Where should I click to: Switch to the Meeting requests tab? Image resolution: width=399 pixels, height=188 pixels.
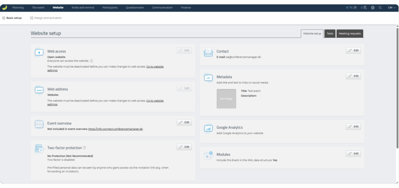350,33
